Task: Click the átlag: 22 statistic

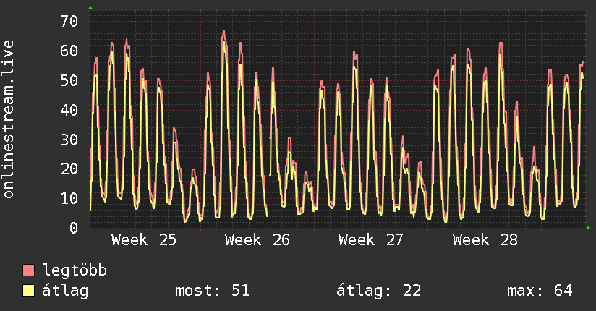Action: (378, 291)
